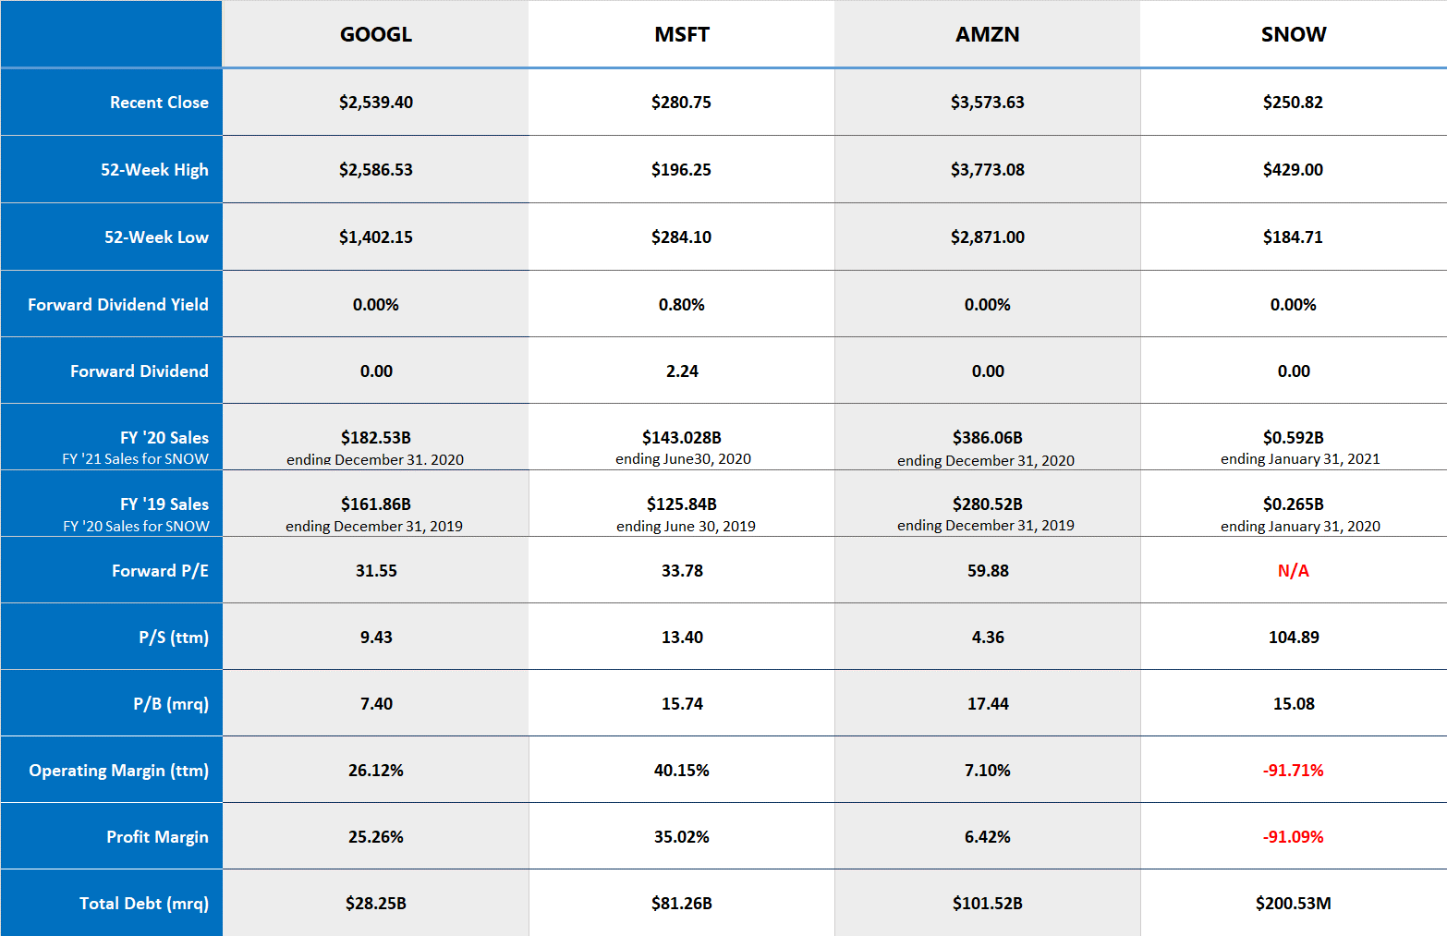
Task: Select the SNOW column header
Action: click(x=1294, y=34)
